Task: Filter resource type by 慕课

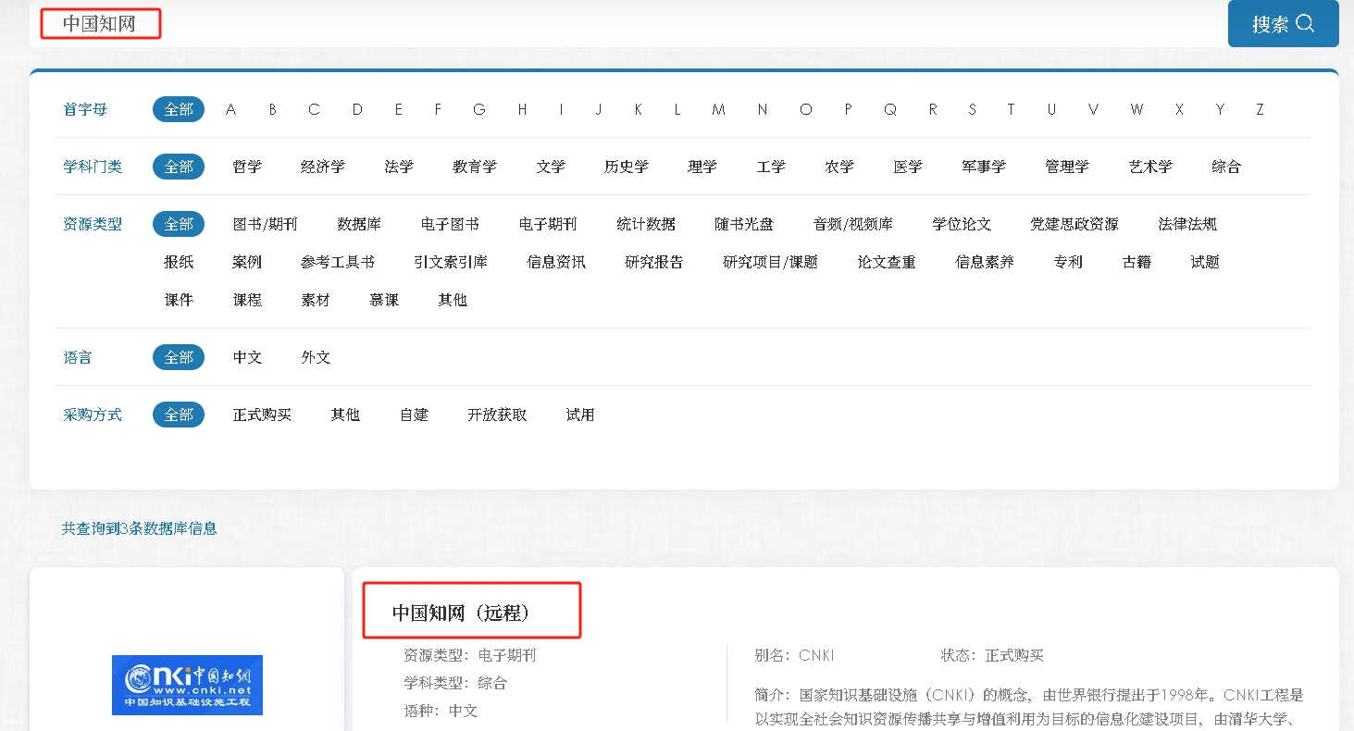Action: tap(384, 300)
